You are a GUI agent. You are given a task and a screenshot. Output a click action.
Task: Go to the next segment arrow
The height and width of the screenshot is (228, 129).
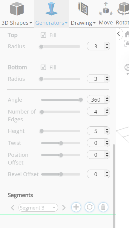tap(64, 208)
